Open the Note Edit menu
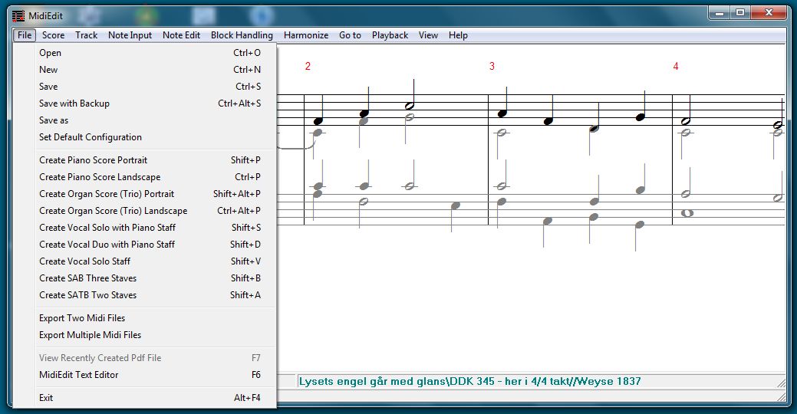Image resolution: width=797 pixels, height=414 pixels. (x=182, y=35)
